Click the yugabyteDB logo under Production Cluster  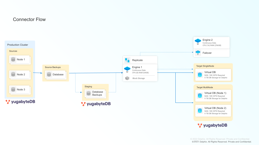click(x=21, y=102)
